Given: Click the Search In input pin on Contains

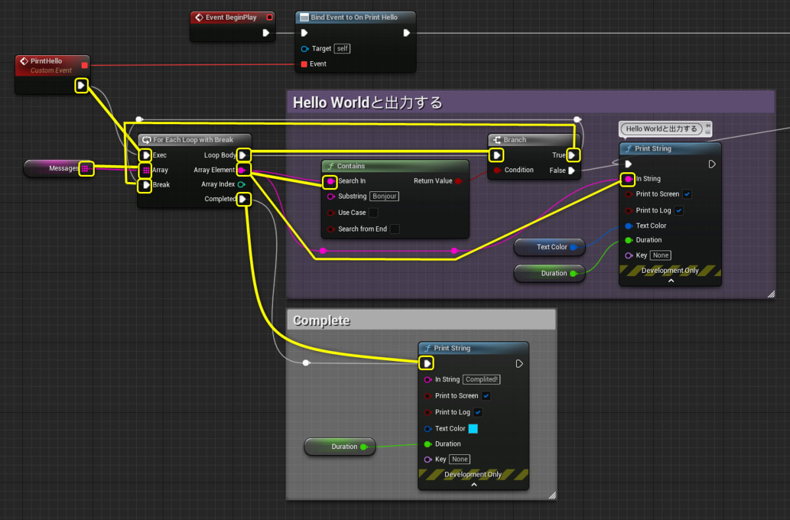Looking at the screenshot, I should (x=329, y=181).
